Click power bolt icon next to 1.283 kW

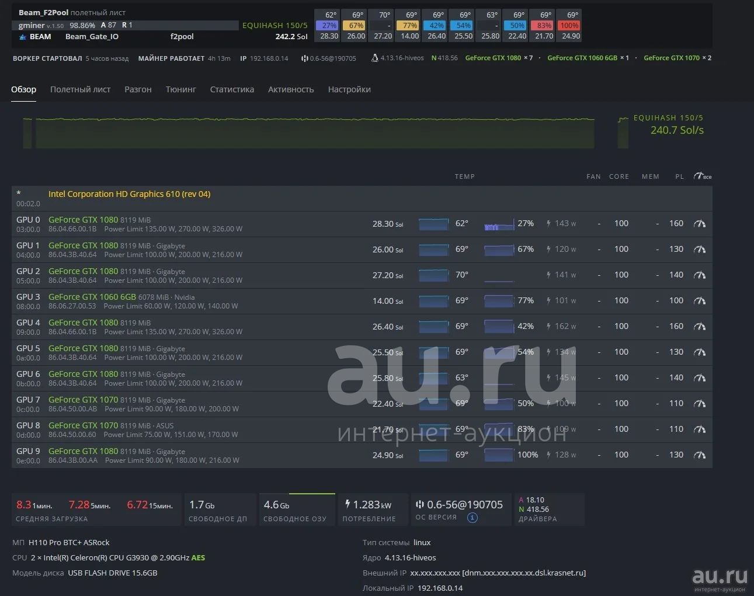click(348, 504)
